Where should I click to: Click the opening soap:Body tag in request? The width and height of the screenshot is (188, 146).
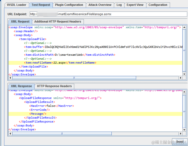[x=23, y=35]
